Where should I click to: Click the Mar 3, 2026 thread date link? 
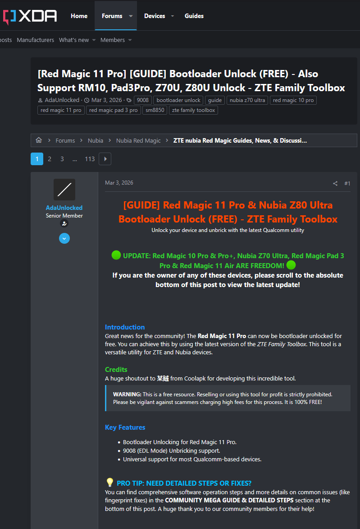point(107,100)
